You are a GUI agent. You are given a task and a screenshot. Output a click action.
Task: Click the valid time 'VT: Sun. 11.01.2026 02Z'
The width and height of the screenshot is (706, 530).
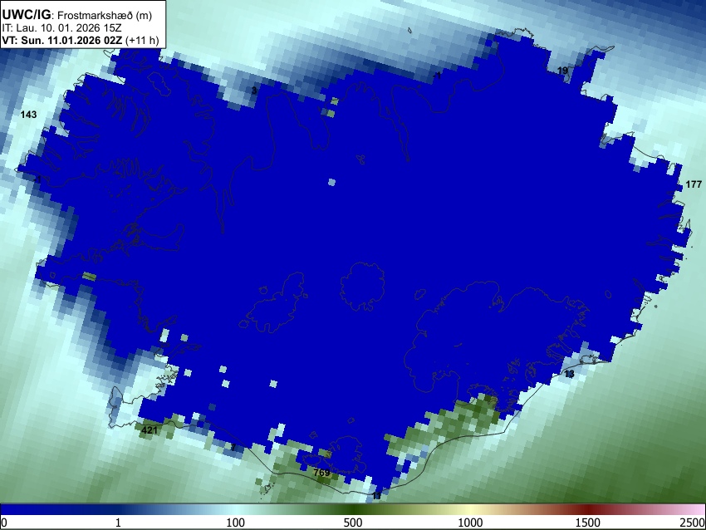pyautogui.click(x=62, y=40)
